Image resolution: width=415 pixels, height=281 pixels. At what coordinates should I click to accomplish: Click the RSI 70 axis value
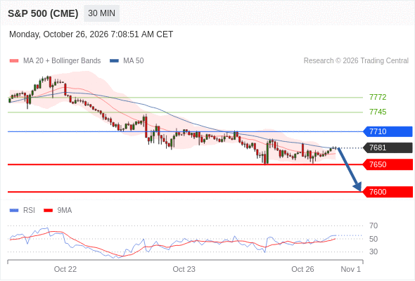(373, 226)
